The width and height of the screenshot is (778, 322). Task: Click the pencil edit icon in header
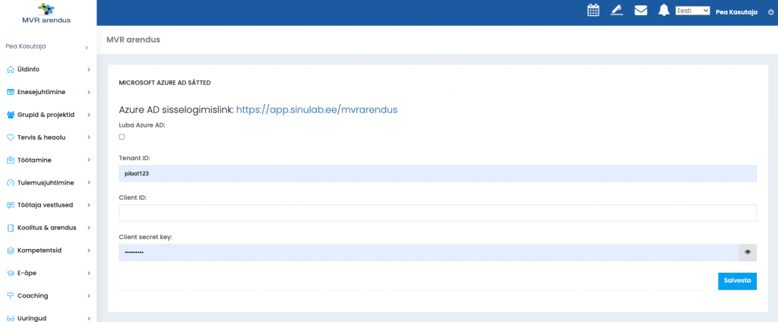617,11
